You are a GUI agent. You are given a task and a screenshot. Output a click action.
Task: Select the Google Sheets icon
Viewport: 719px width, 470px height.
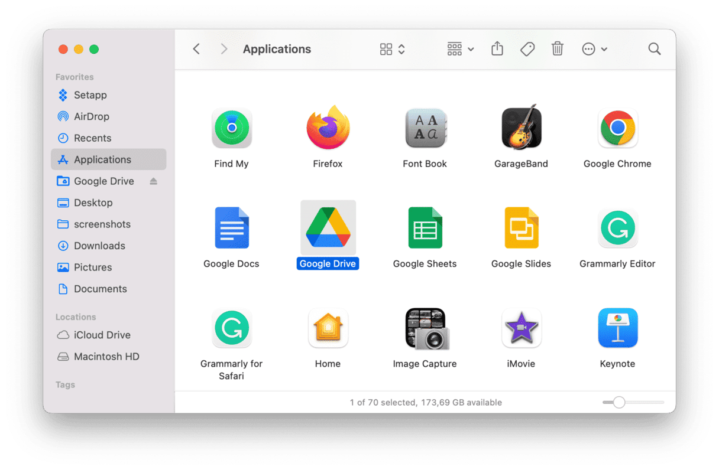[x=425, y=228]
